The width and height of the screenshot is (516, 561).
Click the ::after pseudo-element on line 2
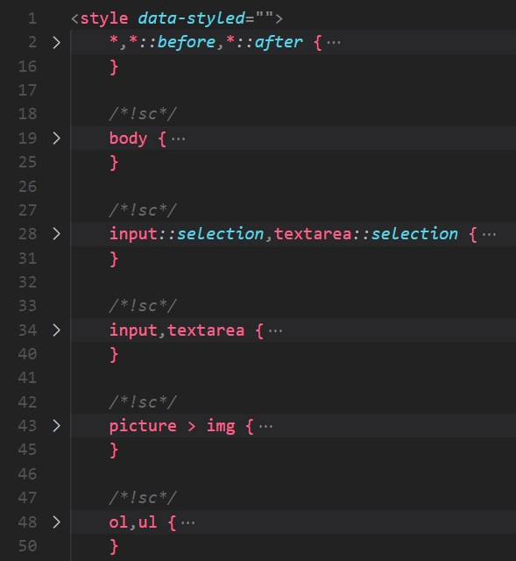269,43
